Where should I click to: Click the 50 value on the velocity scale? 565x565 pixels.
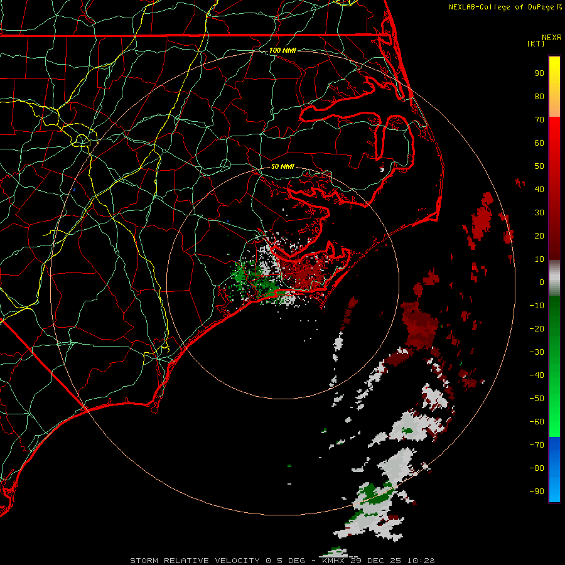pos(539,166)
